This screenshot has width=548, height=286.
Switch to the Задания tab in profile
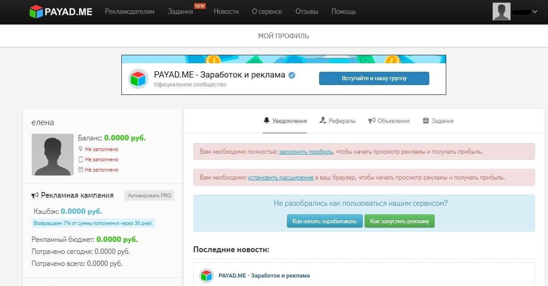(438, 121)
